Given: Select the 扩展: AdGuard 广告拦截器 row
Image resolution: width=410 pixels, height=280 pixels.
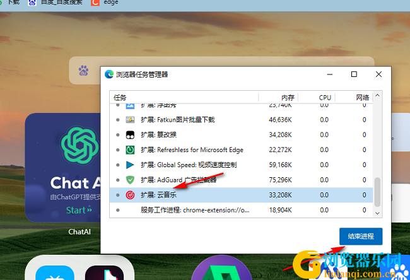Looking at the screenshot, I should pyautogui.click(x=241, y=180).
